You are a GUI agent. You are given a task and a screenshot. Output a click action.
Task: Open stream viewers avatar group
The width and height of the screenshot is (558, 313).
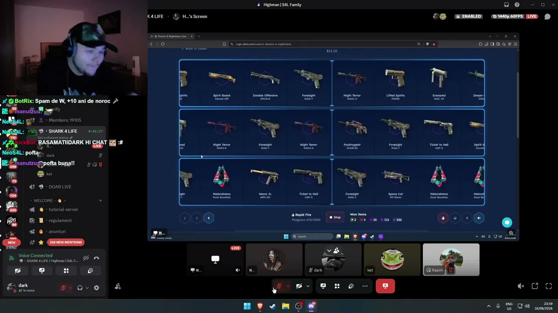439,17
